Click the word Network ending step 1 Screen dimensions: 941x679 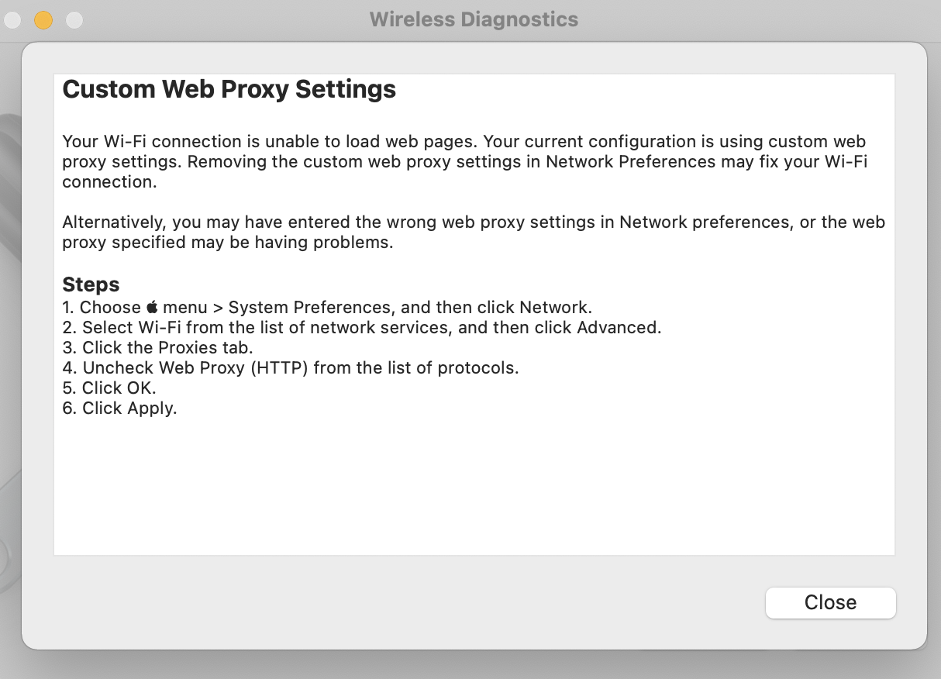pos(555,307)
